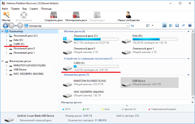Go back with the blue arrow button

click(x=6, y=26)
